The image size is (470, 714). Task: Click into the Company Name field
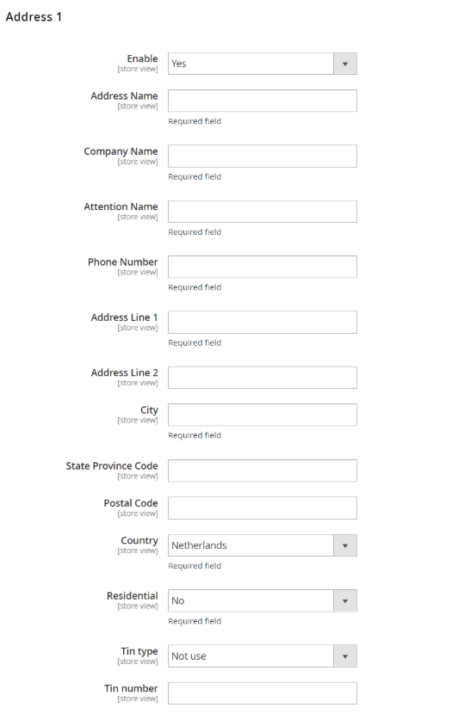[263, 157]
